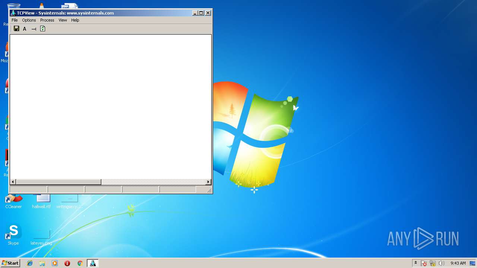The height and width of the screenshot is (268, 477).
Task: Open the Options menu
Action: pyautogui.click(x=29, y=20)
